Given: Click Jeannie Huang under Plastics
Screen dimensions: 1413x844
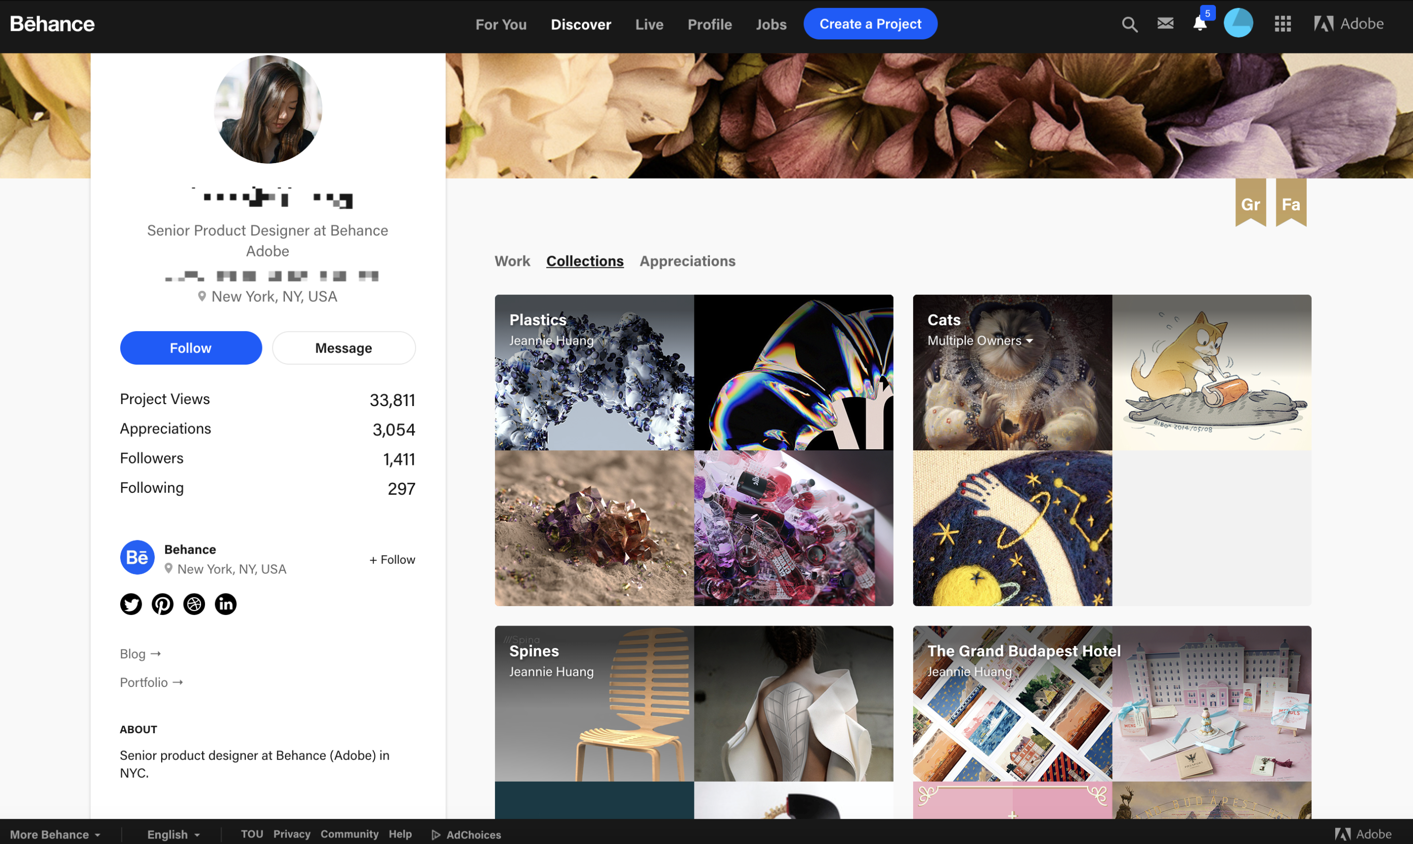Looking at the screenshot, I should coord(551,341).
